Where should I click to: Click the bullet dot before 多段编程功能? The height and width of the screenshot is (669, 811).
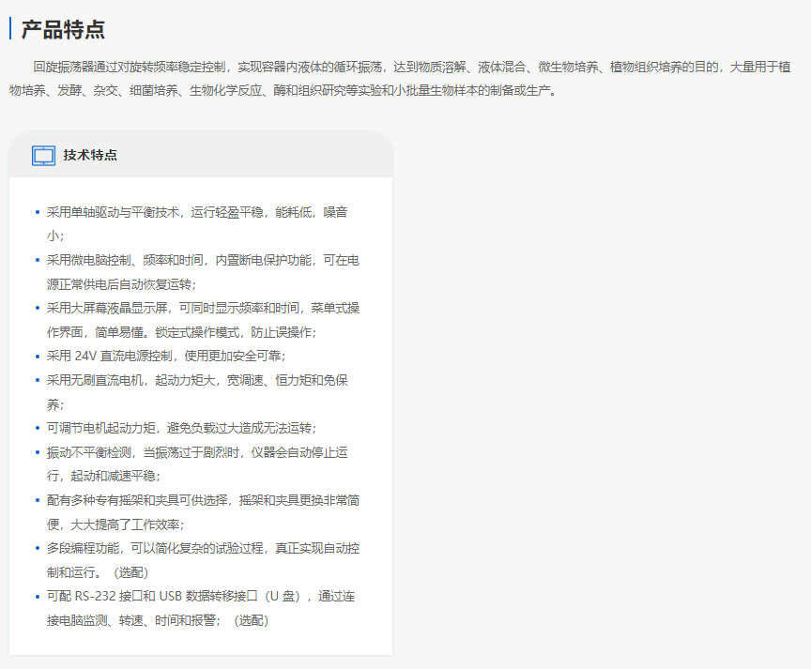(38, 548)
